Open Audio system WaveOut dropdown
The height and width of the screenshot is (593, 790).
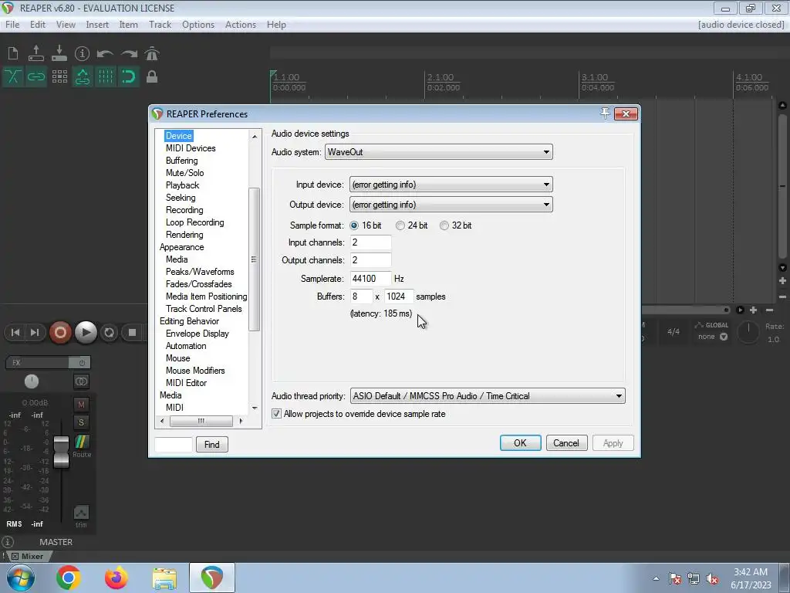(438, 152)
